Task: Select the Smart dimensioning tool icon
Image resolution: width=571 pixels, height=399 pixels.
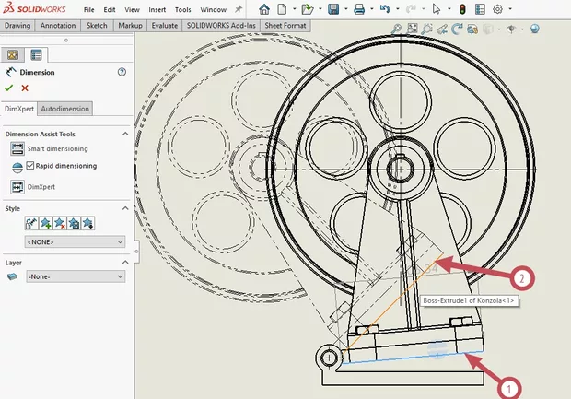Action: coord(17,148)
